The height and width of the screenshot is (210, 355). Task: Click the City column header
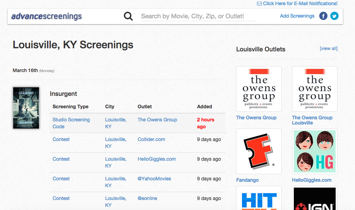pos(110,107)
